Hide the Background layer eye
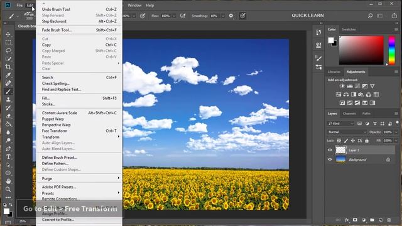 click(x=330, y=159)
